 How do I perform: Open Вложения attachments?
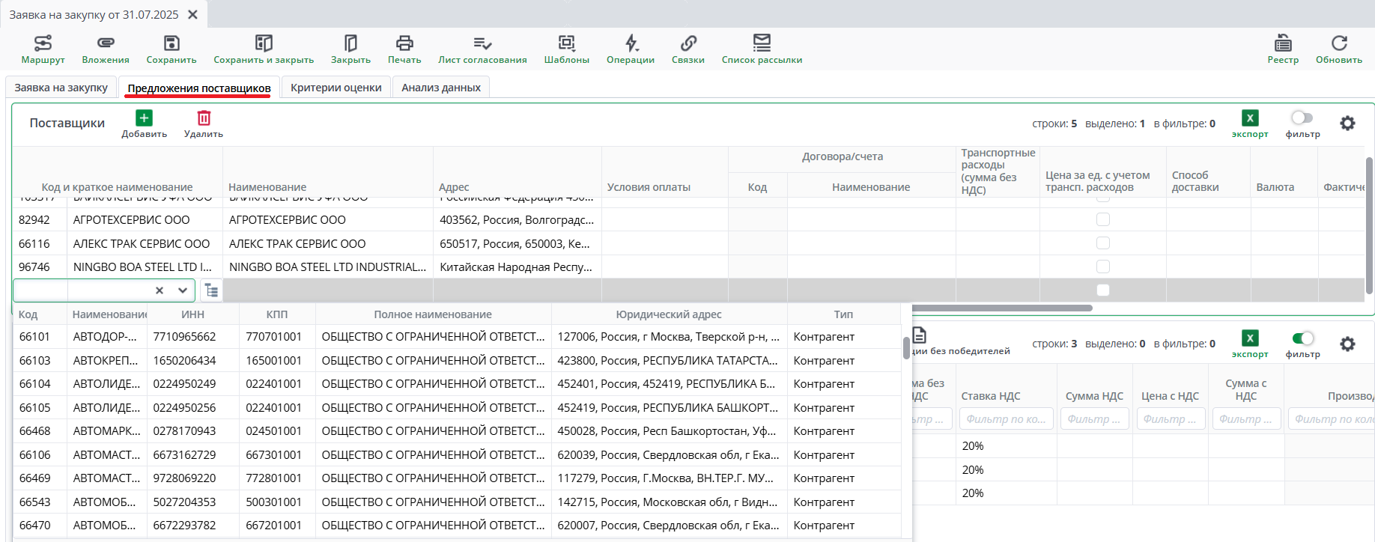click(x=106, y=49)
